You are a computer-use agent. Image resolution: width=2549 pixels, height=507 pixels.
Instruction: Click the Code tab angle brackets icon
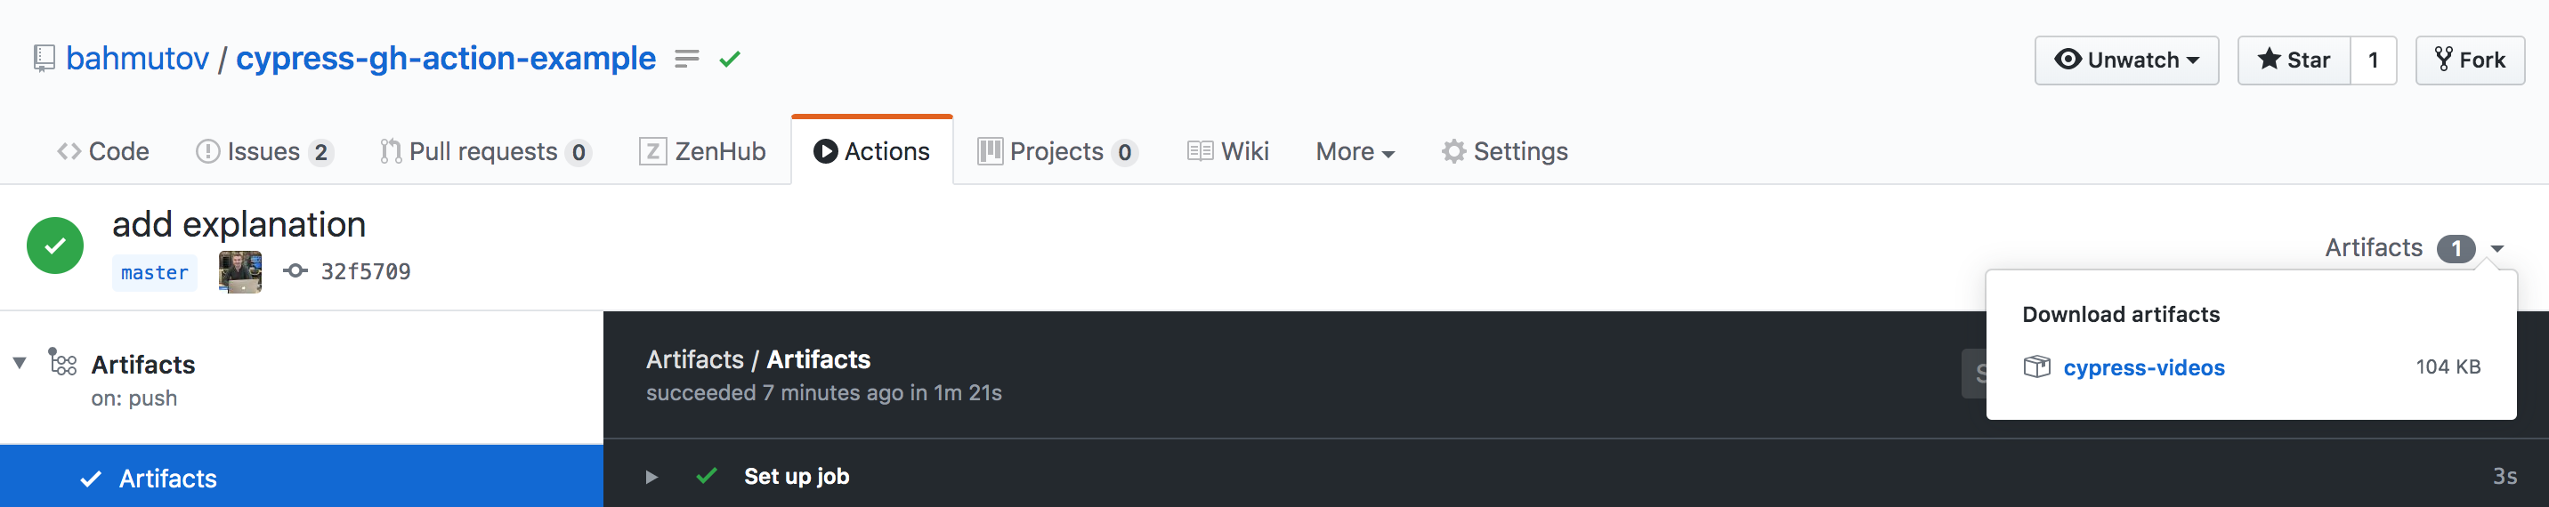(69, 151)
